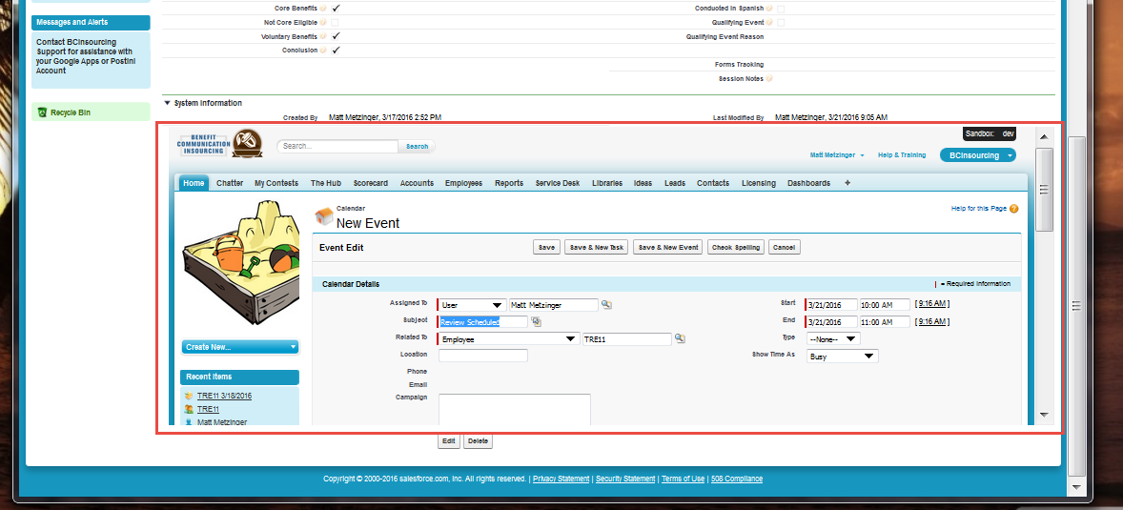Click the Subject field with Review Scheduled
Viewport: 1123px width, 510px height.
pyautogui.click(x=483, y=322)
